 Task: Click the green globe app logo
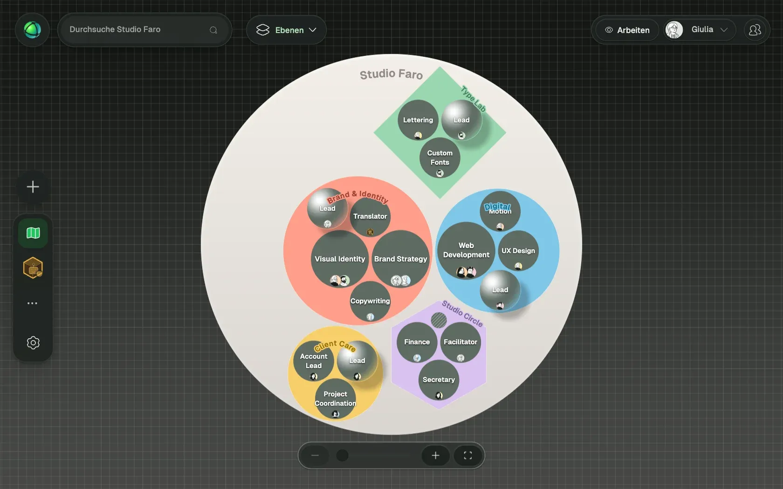click(x=32, y=30)
